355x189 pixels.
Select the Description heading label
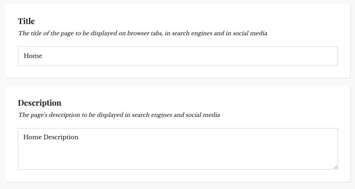[39, 103]
